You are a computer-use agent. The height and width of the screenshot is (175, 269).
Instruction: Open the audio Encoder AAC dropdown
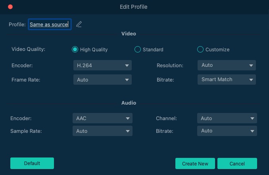tap(102, 118)
